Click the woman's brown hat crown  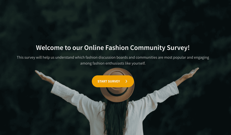117,73
